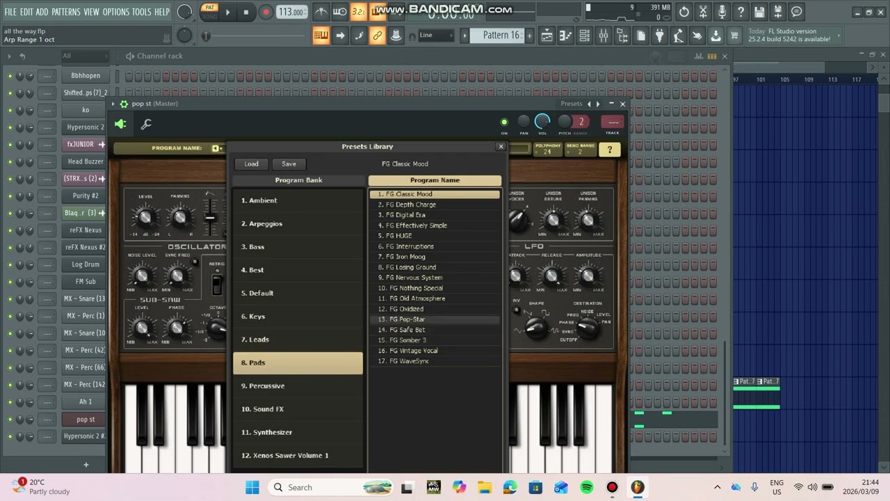Viewport: 890px width, 501px height.
Task: Click the Save button in Presets Library
Action: (x=289, y=164)
